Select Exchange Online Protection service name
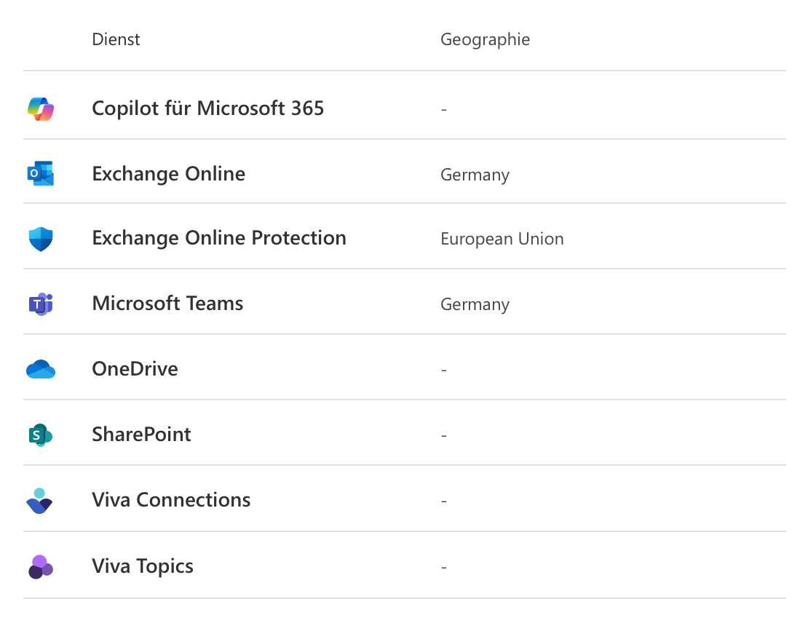 coord(218,238)
